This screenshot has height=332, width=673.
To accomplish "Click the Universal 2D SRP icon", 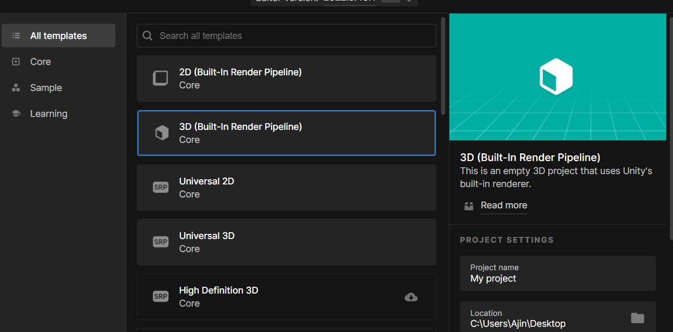I will click(161, 188).
